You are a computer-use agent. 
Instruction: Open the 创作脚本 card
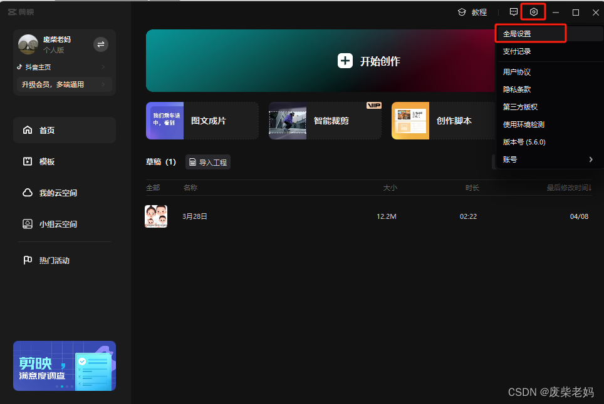coord(444,121)
